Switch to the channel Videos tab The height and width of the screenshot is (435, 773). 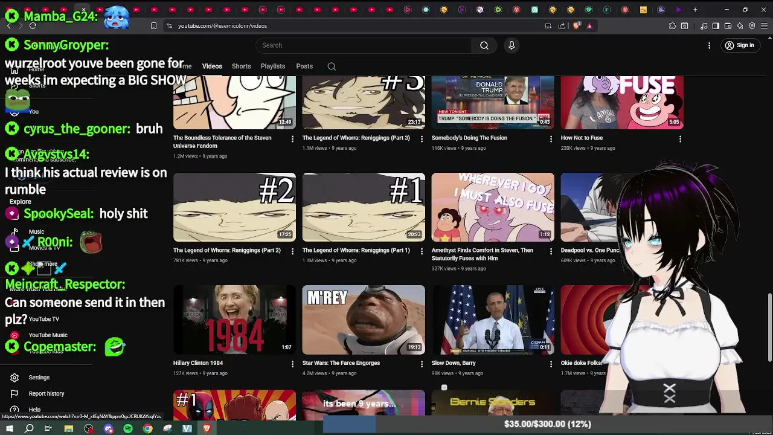[212, 66]
